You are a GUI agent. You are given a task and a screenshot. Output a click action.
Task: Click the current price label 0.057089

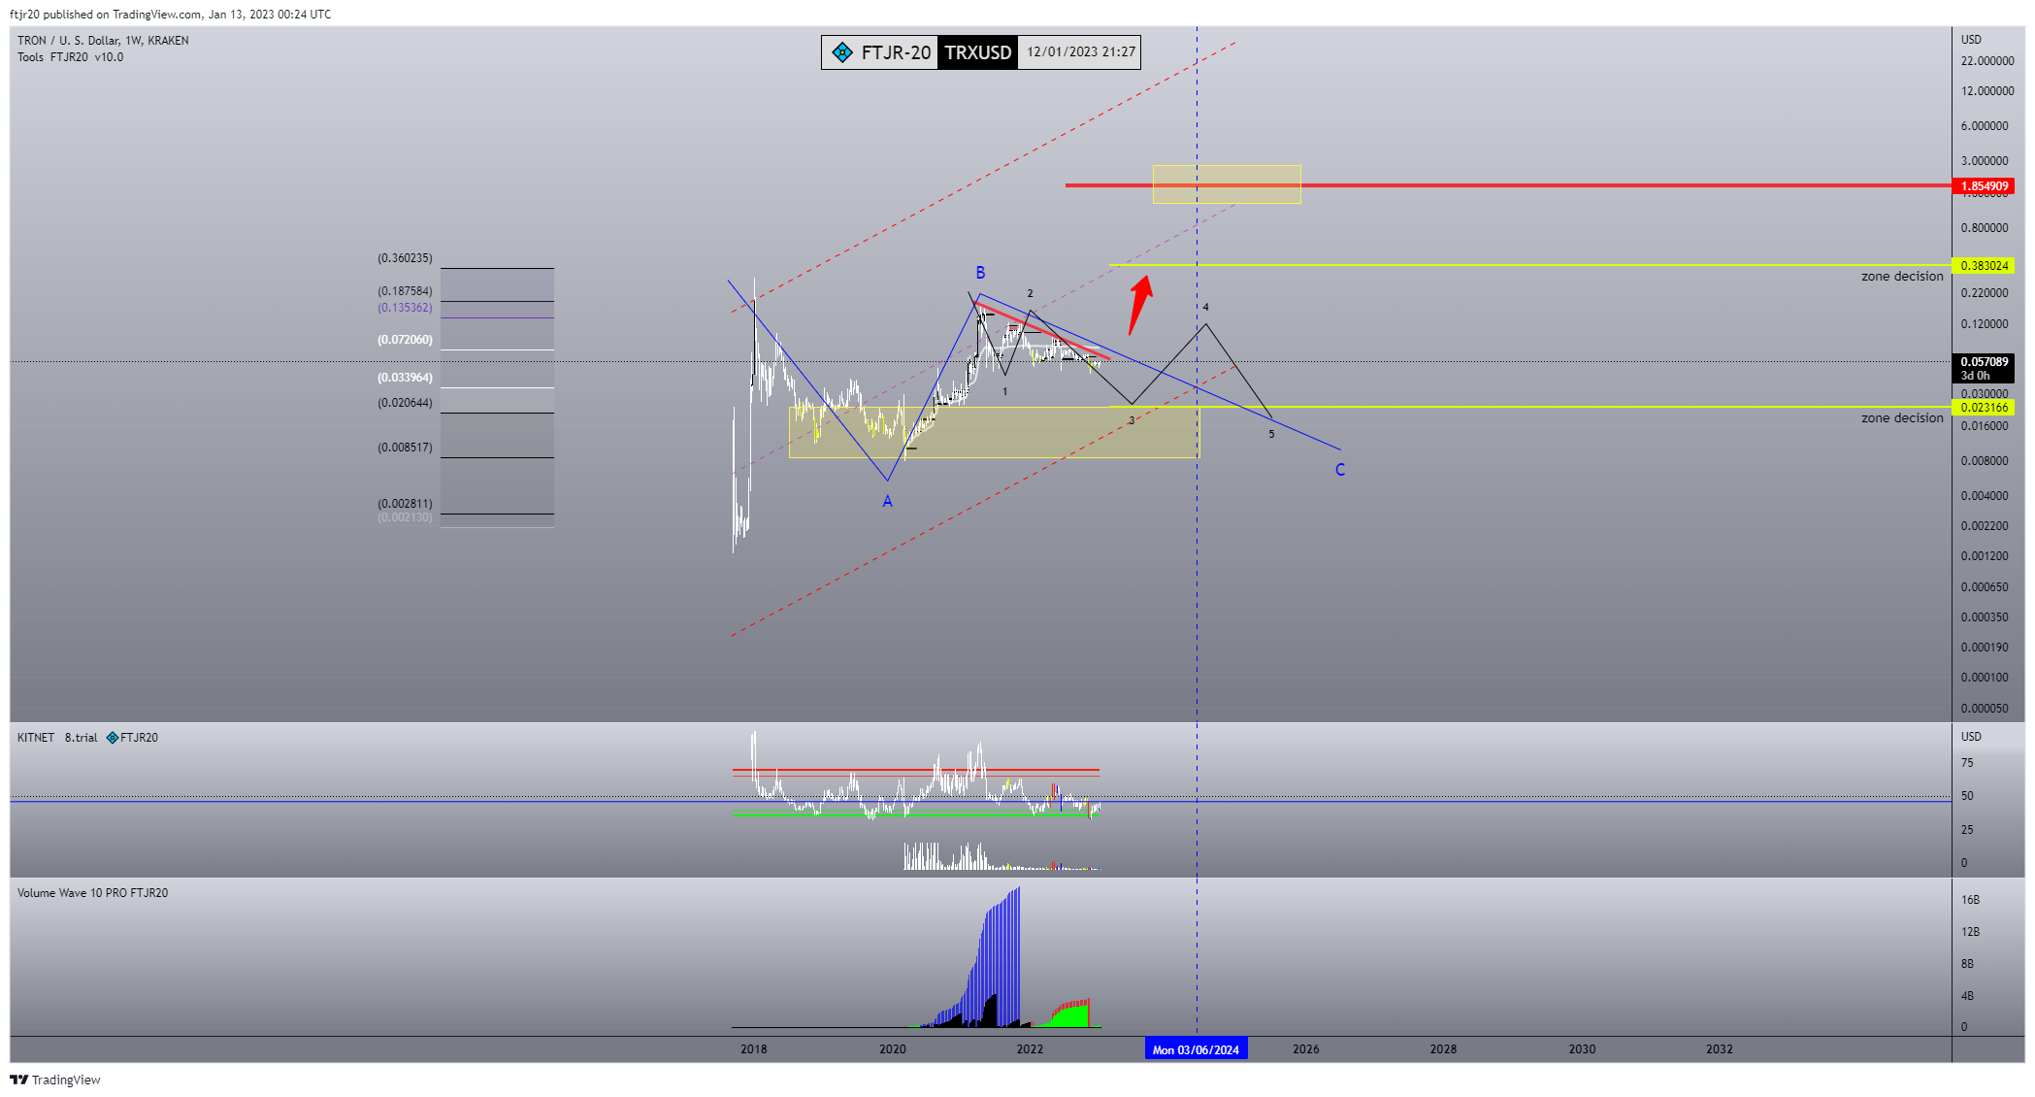tap(1984, 362)
